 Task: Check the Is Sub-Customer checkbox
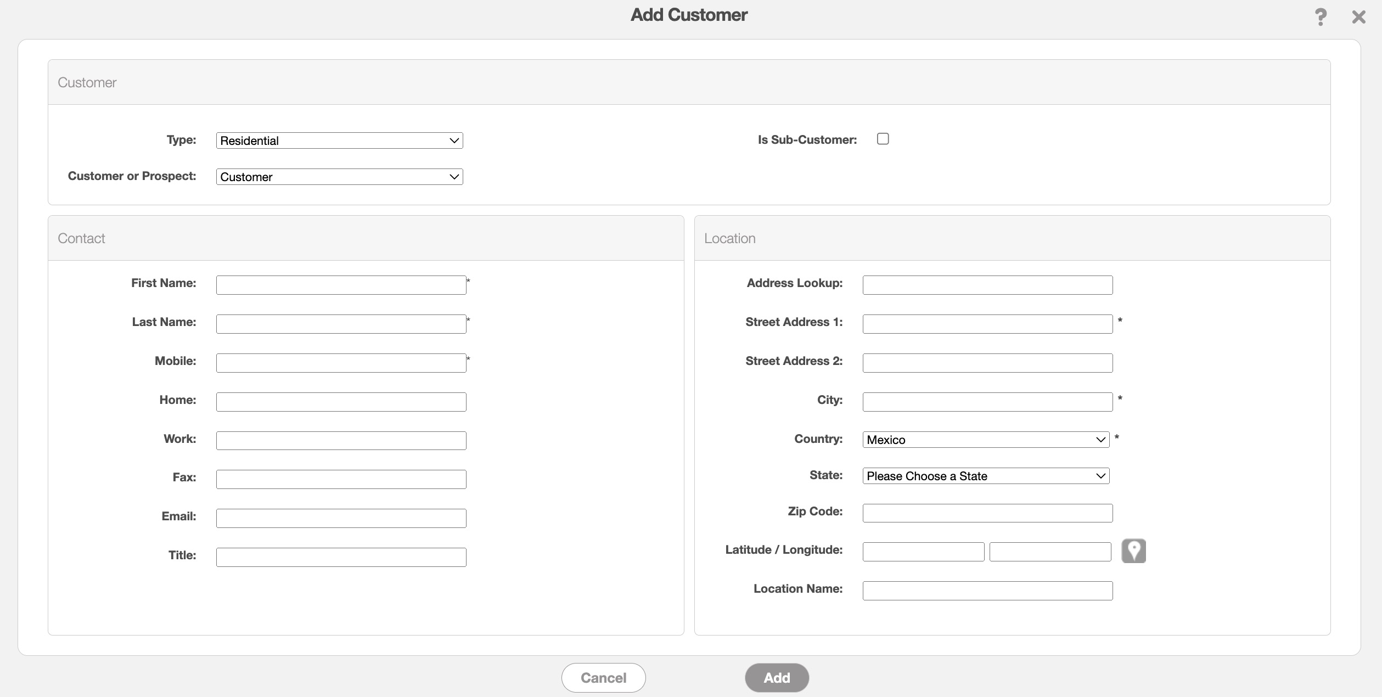coord(883,139)
